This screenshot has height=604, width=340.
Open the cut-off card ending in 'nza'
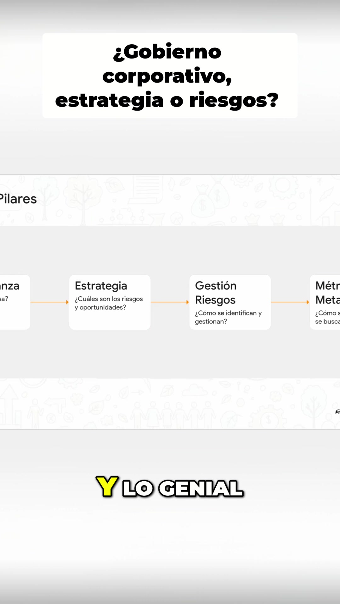pos(15,302)
